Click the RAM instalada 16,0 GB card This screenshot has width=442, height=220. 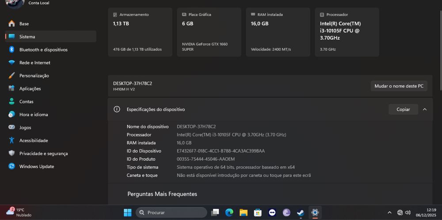[278, 32]
